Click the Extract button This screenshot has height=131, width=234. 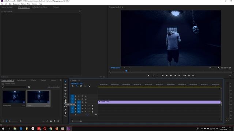tap(189, 76)
